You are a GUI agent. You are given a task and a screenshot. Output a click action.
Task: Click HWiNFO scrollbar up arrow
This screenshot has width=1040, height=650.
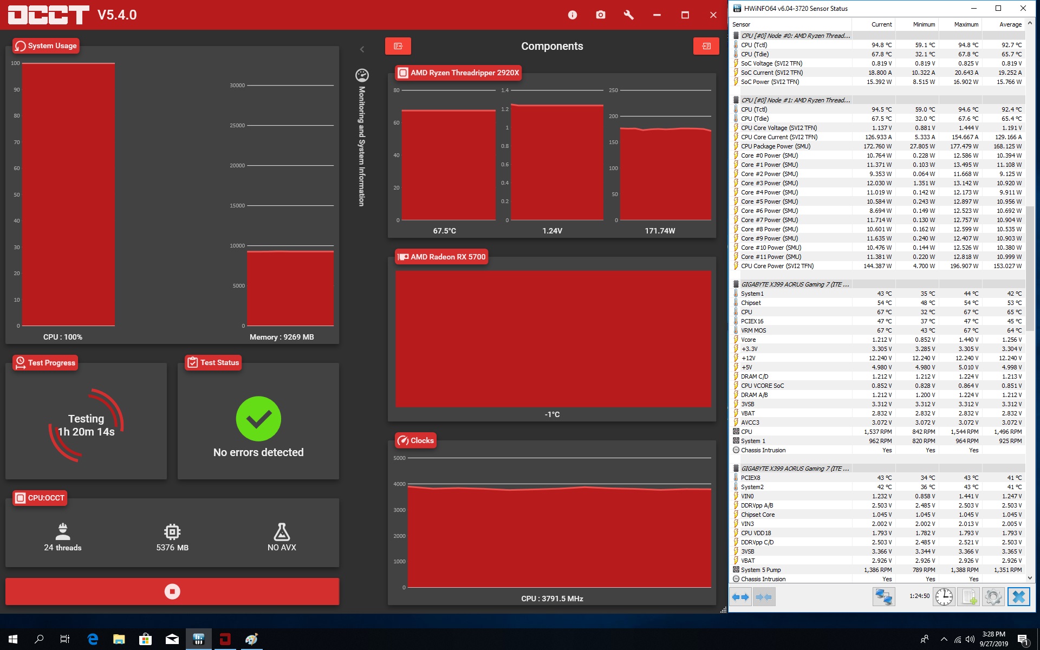pos(1030,24)
